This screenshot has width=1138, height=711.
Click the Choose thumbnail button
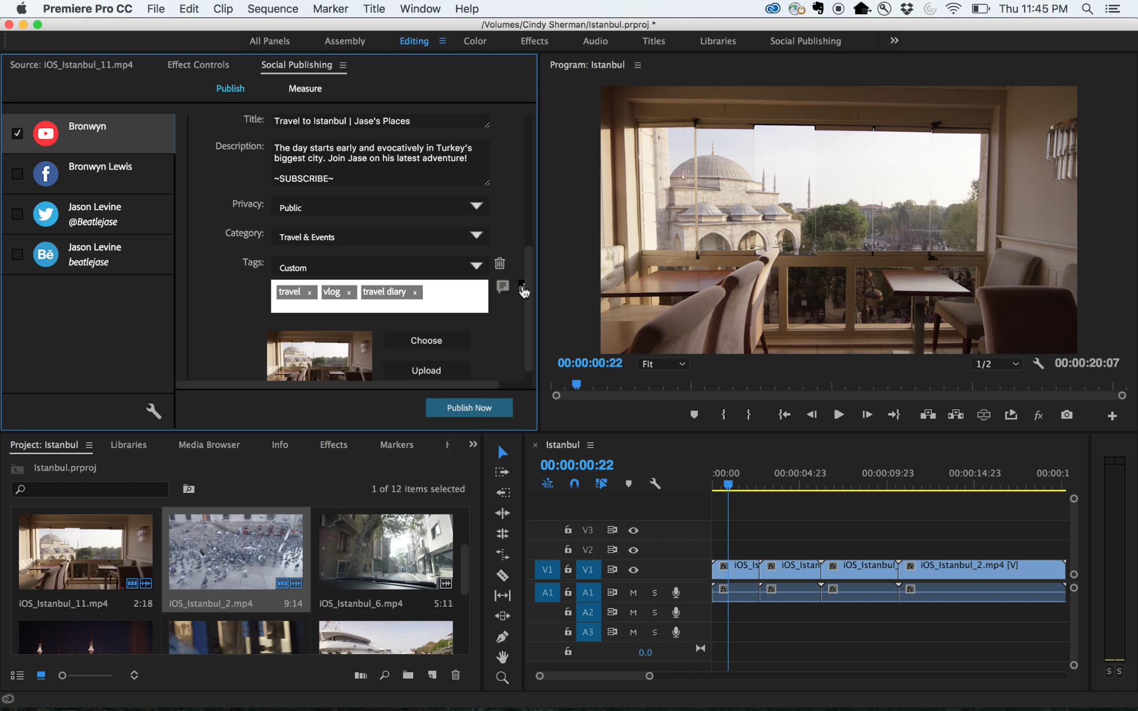click(x=426, y=340)
